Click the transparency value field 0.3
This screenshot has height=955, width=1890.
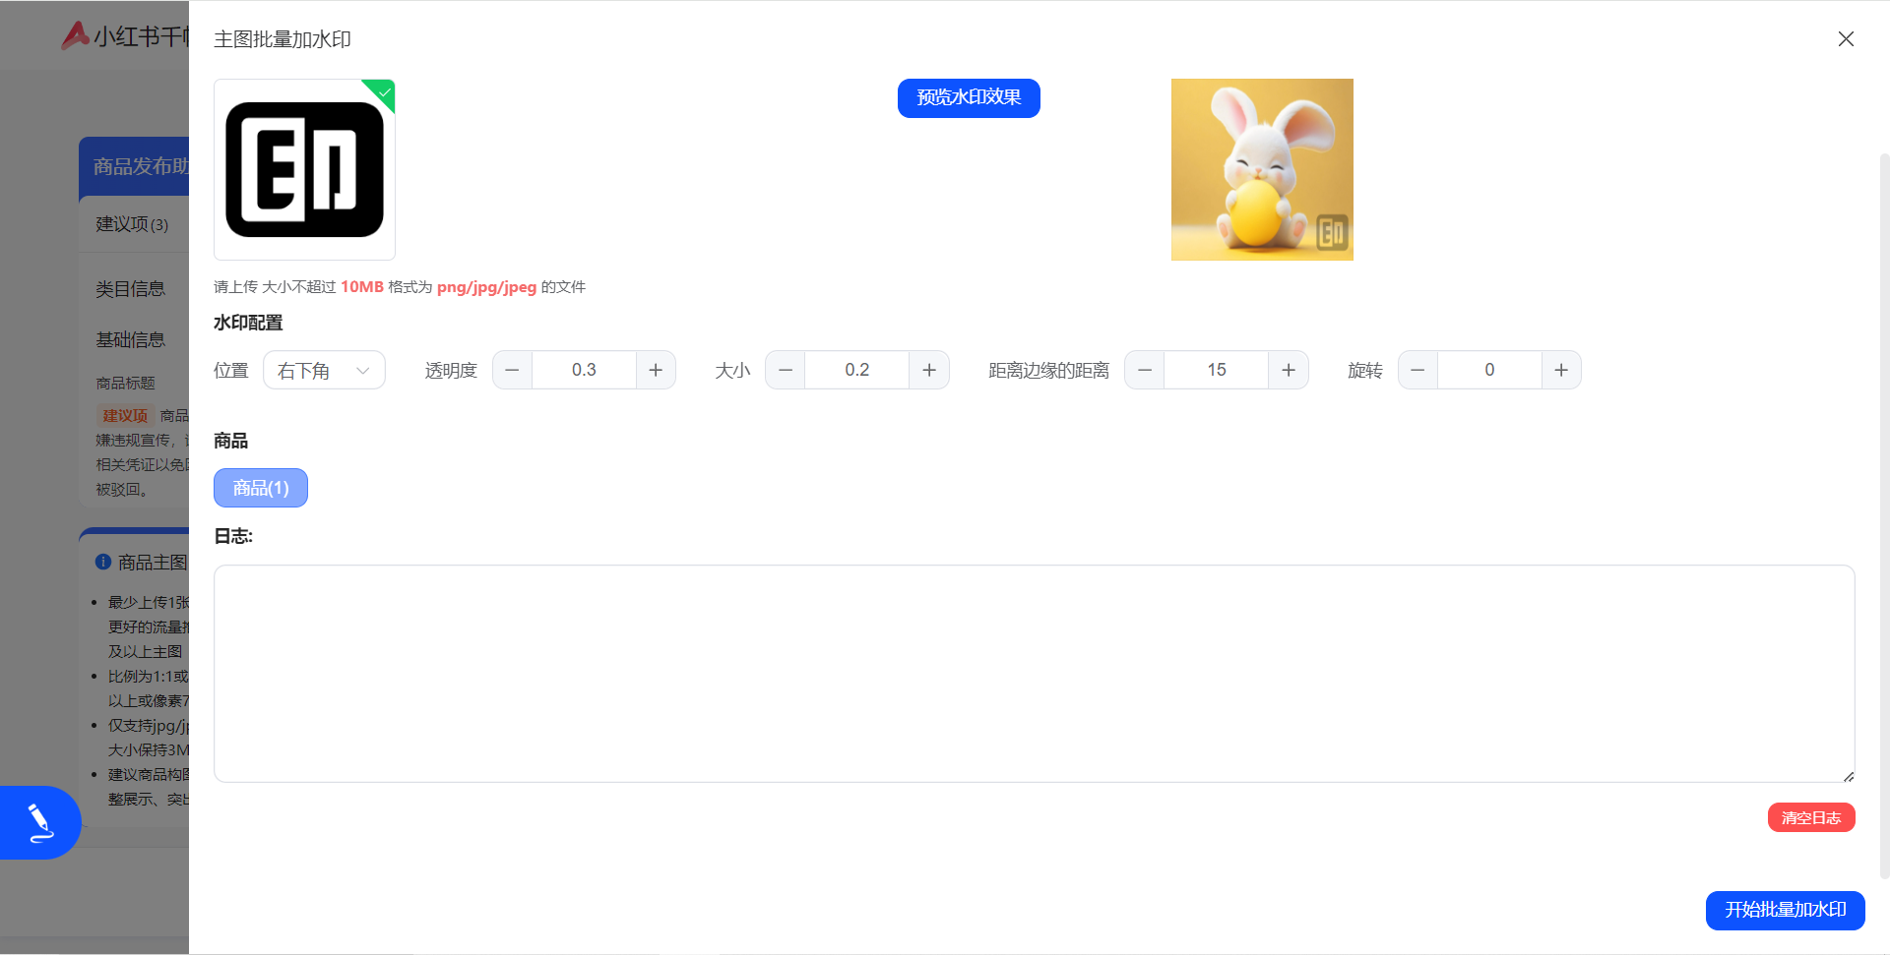pyautogui.click(x=584, y=371)
